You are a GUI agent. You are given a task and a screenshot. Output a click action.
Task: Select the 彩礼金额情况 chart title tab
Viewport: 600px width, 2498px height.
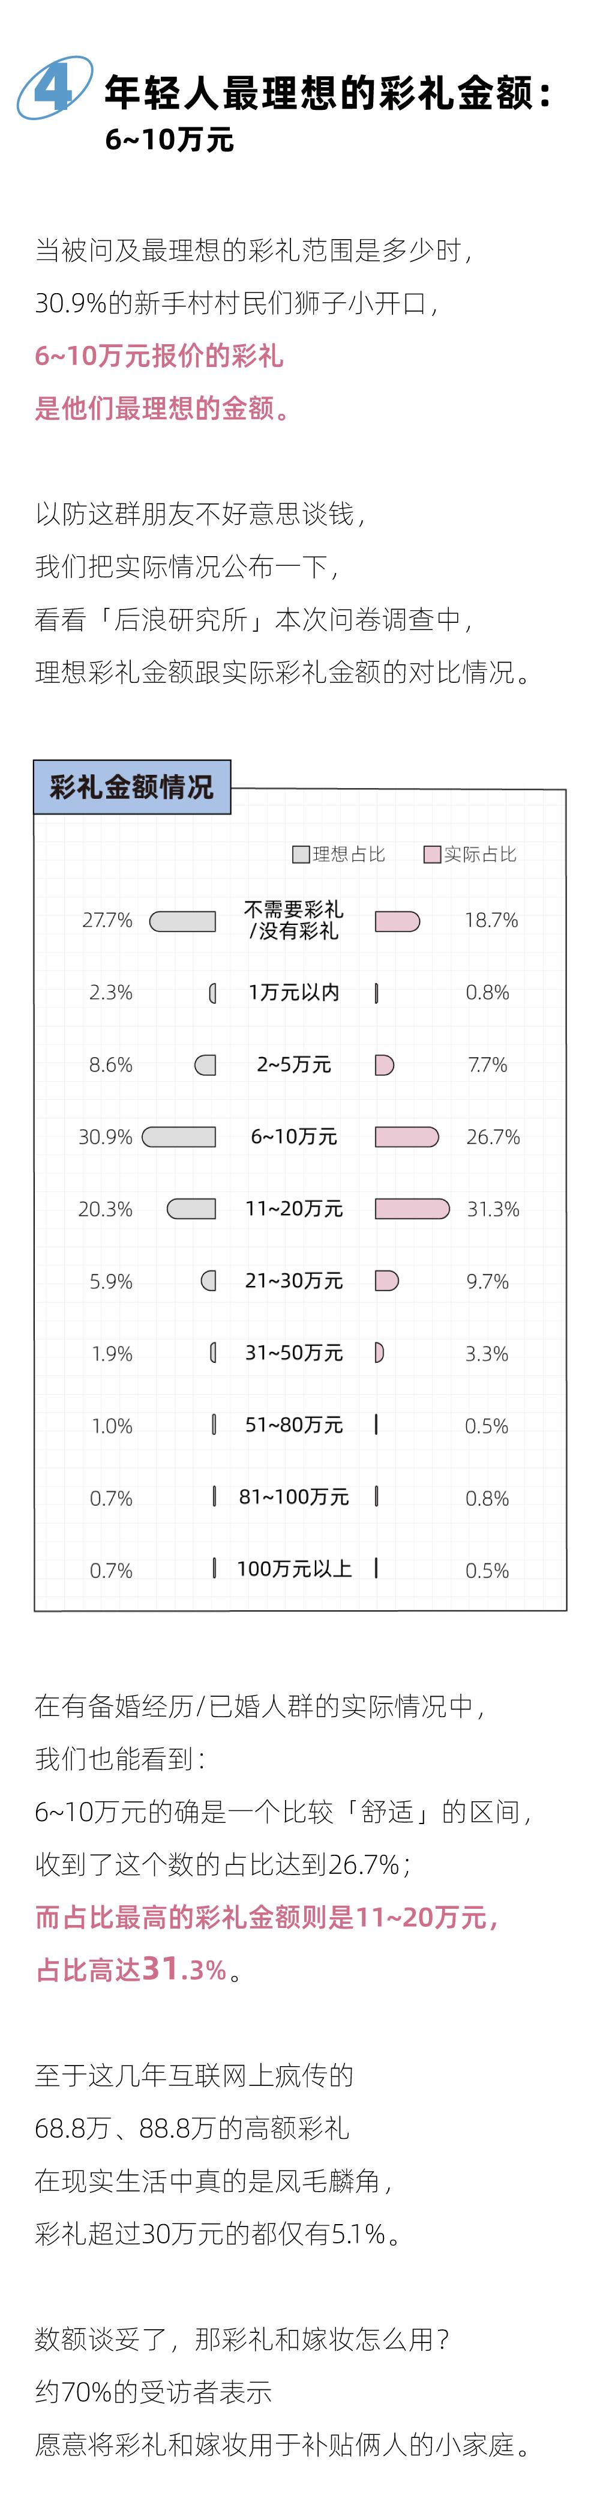132,786
